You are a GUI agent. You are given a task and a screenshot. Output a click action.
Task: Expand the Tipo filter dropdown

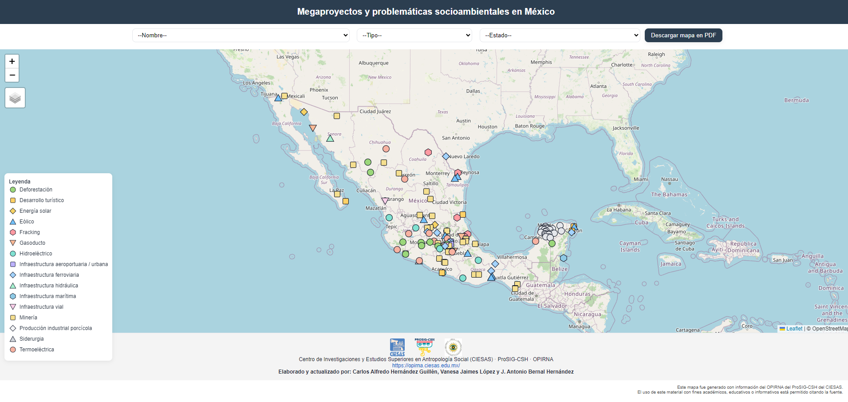tap(414, 36)
